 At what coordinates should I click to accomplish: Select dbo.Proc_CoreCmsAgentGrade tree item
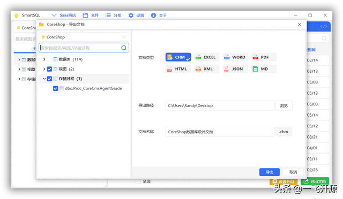pos(93,88)
